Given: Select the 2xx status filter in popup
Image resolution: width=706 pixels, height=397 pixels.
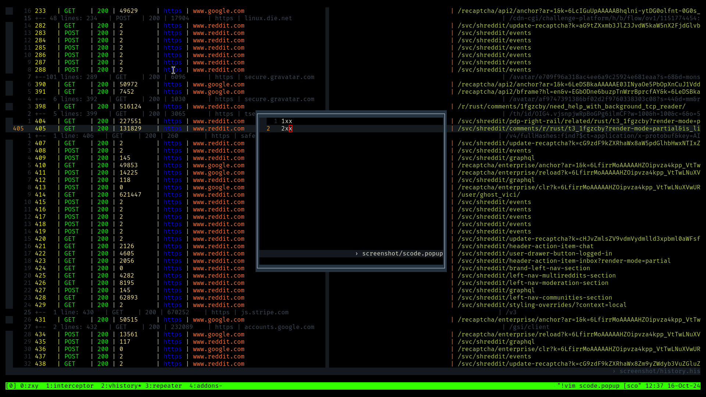Looking at the screenshot, I should tap(286, 129).
